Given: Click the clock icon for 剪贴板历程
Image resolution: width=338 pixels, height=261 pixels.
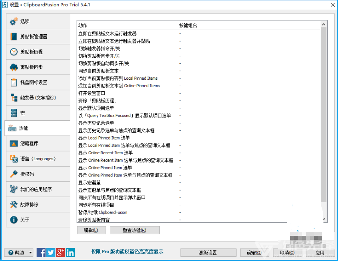Looking at the screenshot, I should tap(14, 52).
